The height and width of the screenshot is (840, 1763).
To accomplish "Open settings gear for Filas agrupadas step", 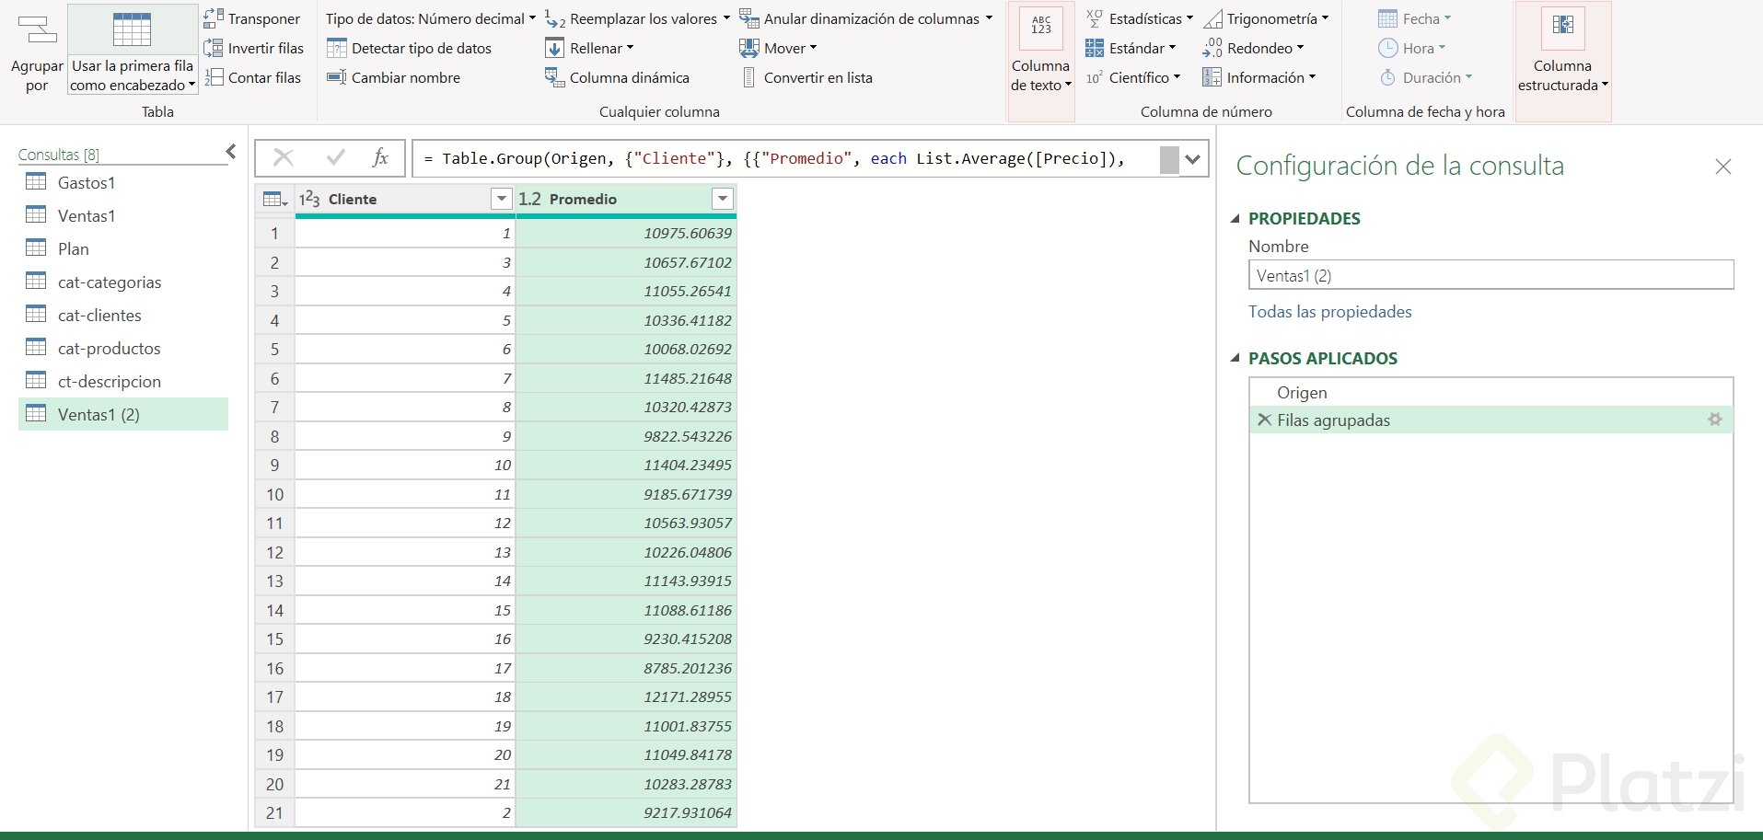I will [x=1714, y=420].
